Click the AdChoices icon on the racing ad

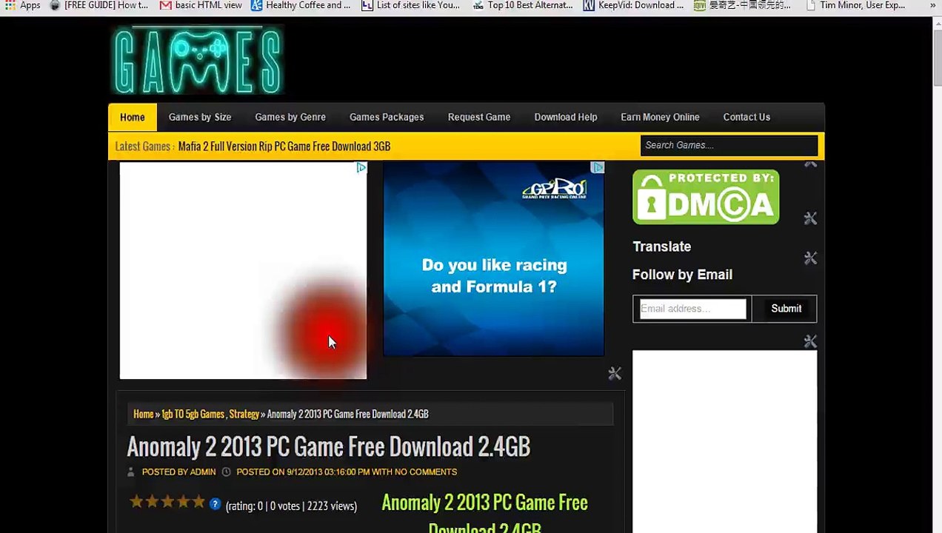598,168
